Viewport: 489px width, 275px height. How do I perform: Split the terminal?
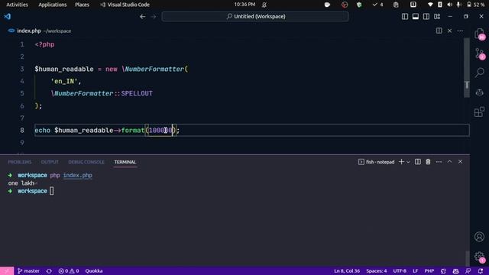click(x=418, y=162)
